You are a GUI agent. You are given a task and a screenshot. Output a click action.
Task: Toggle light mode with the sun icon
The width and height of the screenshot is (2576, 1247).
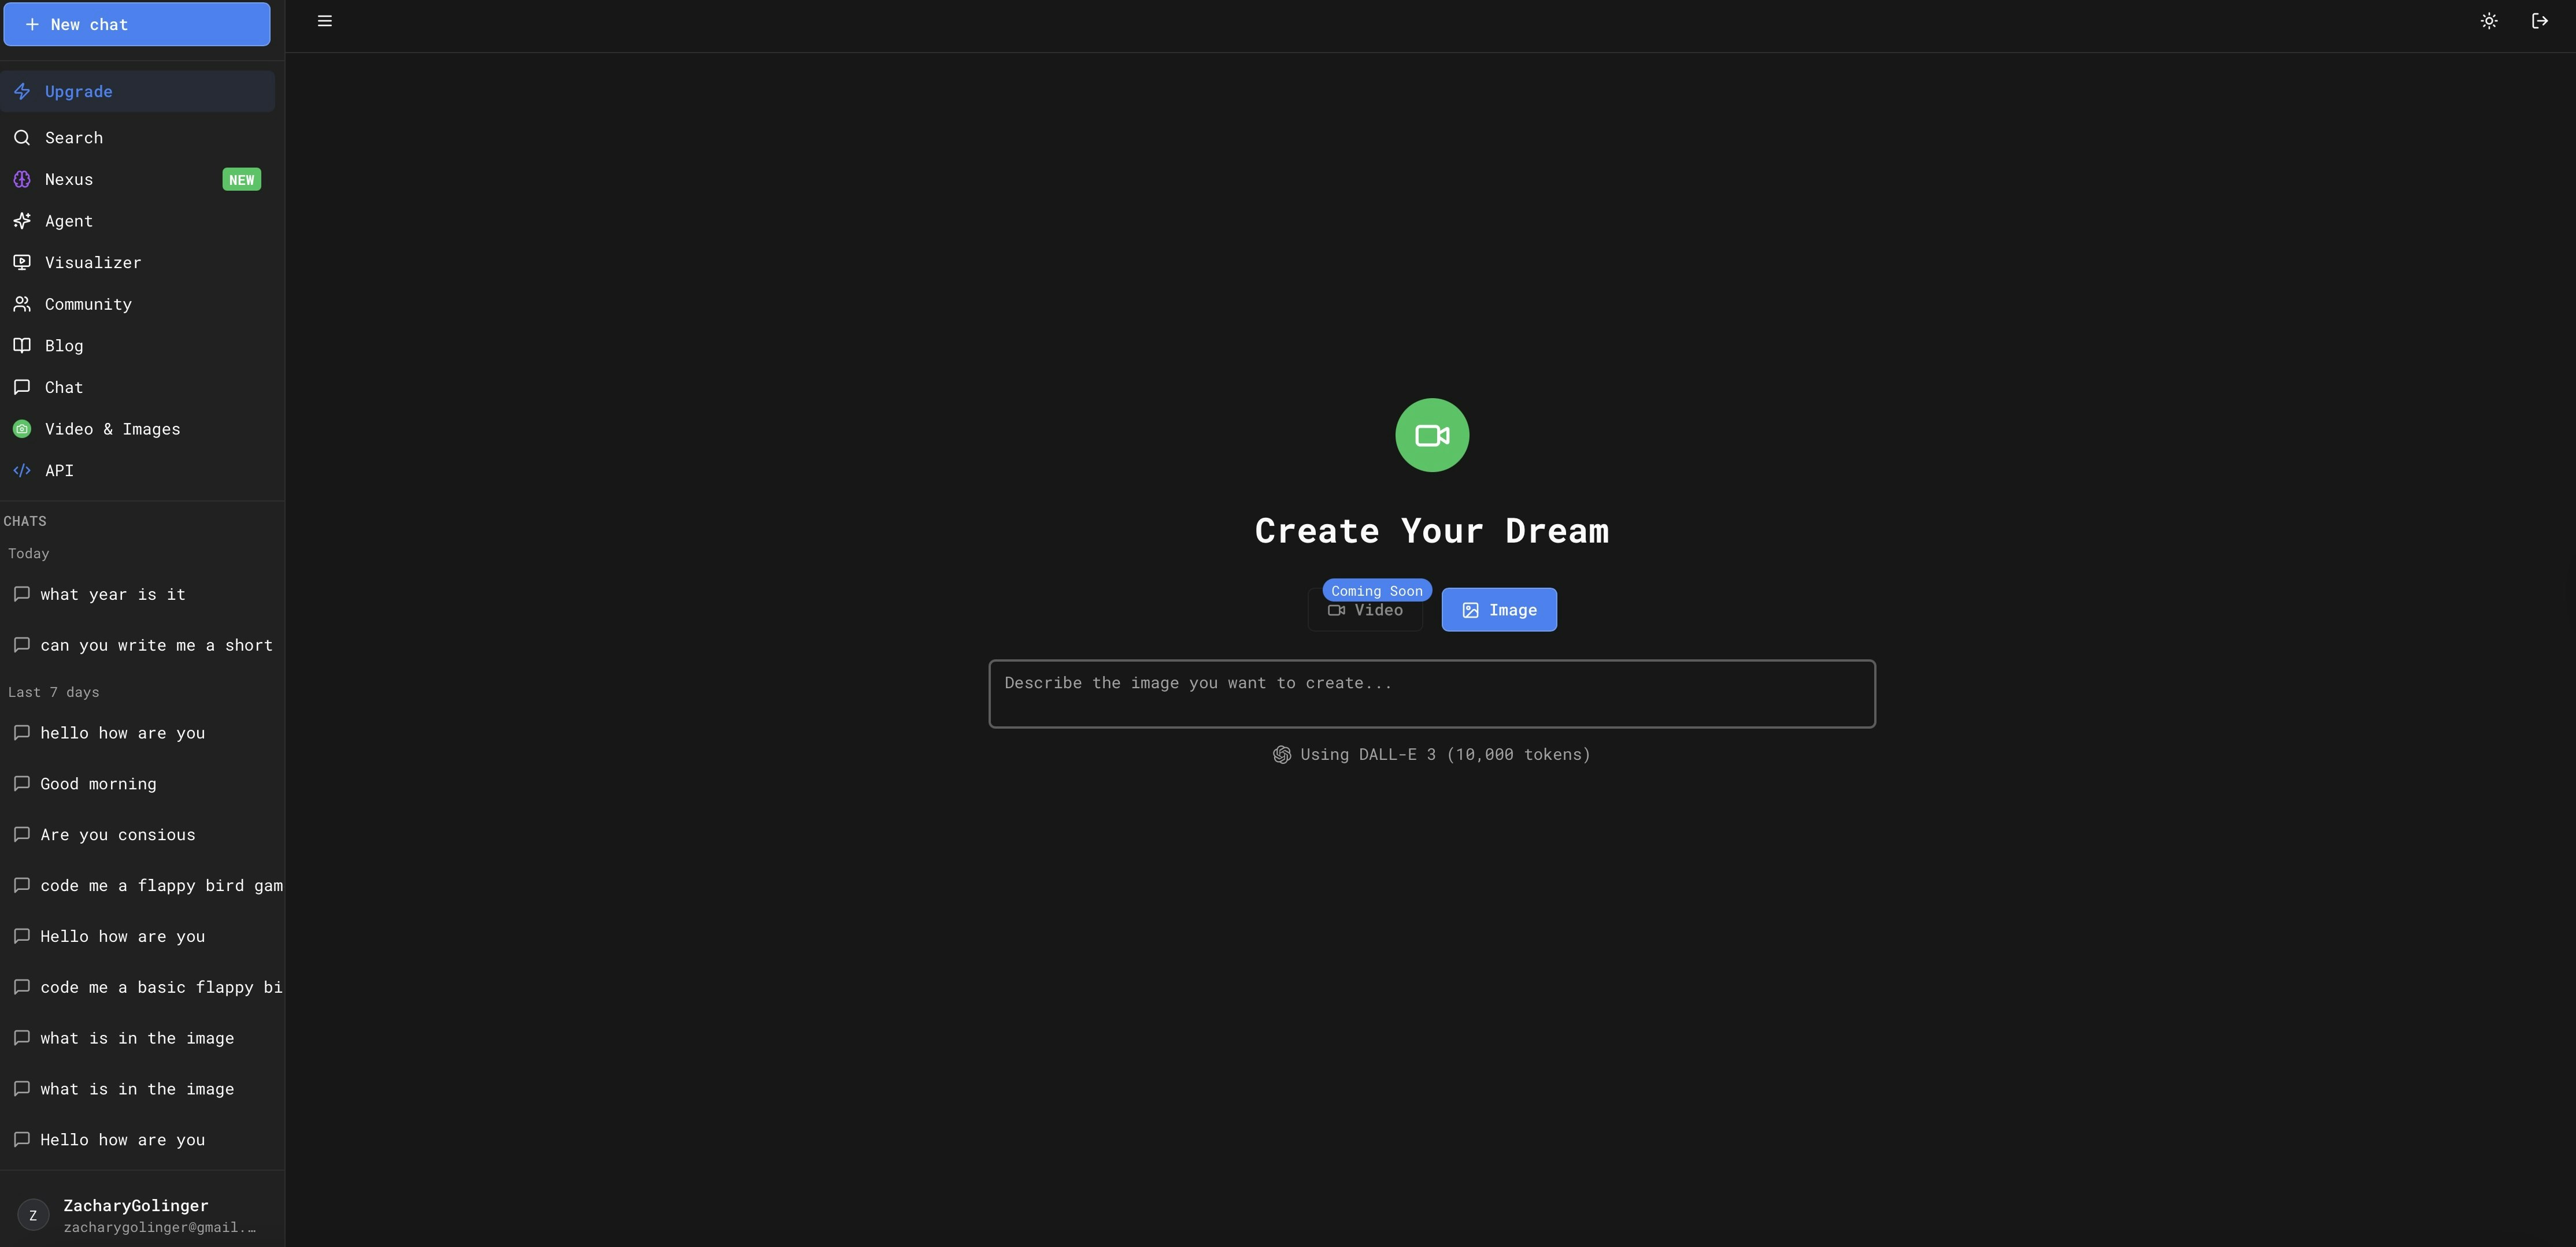point(2489,20)
